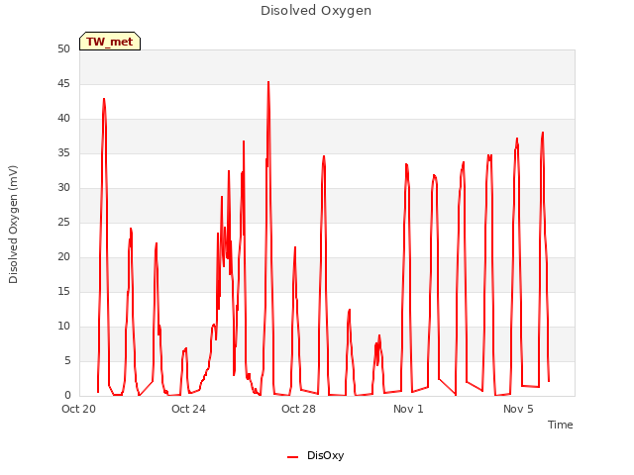634x475 pixels.
Task: Click the Time axis label
Action: click(x=560, y=425)
